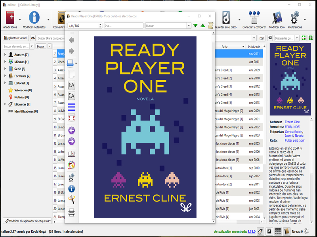Expand the Editorial [1] tree node

click(x=5, y=83)
